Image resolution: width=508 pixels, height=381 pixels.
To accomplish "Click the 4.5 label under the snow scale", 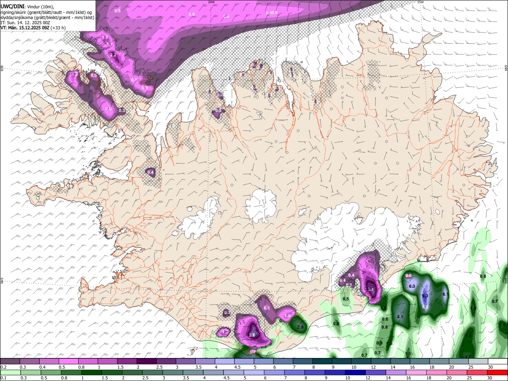I will click(x=238, y=367).
